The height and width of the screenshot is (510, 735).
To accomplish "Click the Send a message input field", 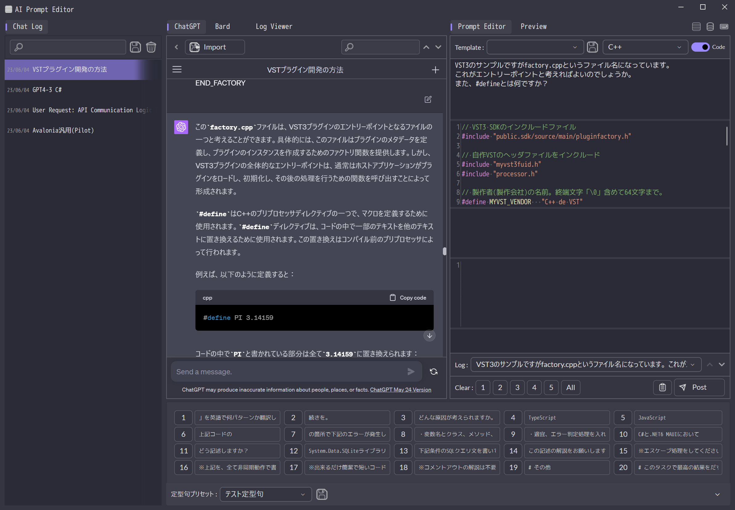I will (x=288, y=371).
